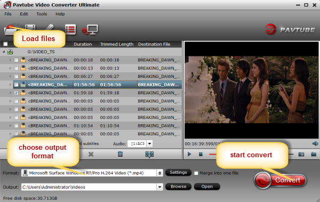The width and height of the screenshot is (320, 202).
Task: Click the split video icon below the list
Action: pos(149,154)
